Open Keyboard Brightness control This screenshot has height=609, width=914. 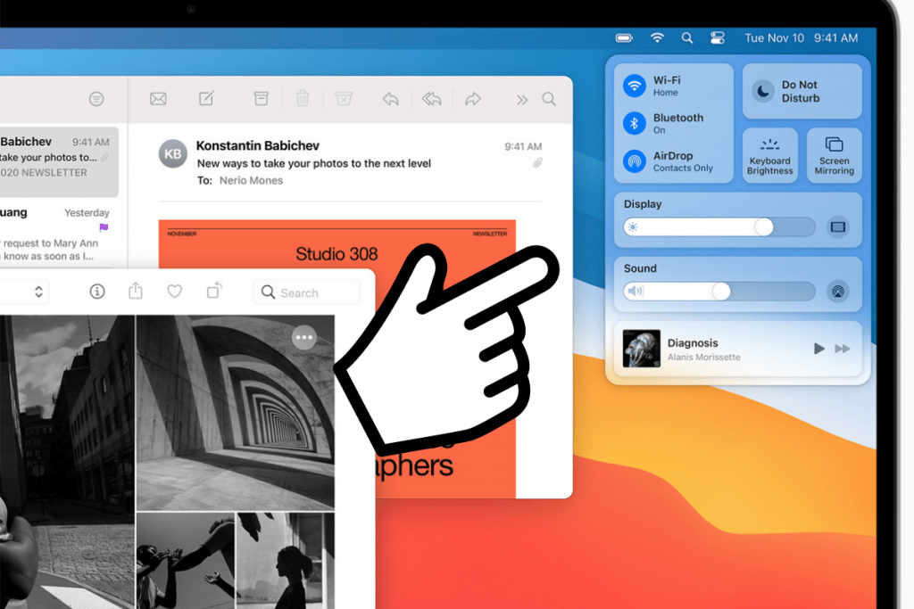click(770, 155)
